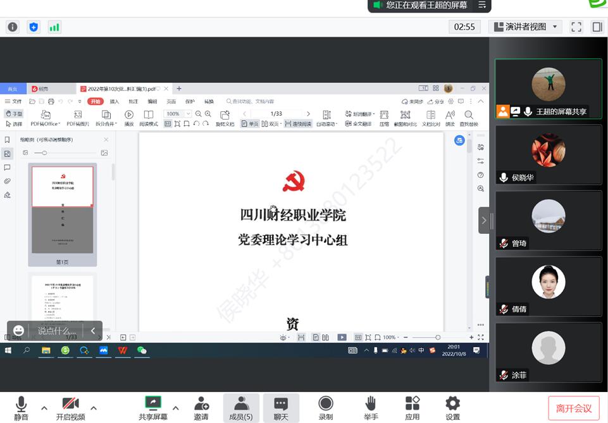Open the Chat (聊天) panel
The height and width of the screenshot is (423, 608).
(281, 407)
